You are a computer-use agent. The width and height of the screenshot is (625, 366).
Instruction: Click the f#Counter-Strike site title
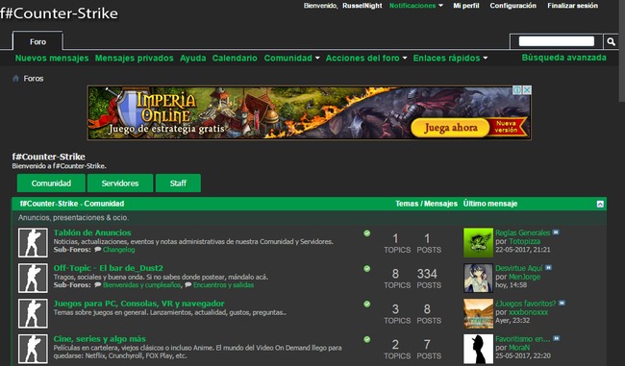click(59, 13)
